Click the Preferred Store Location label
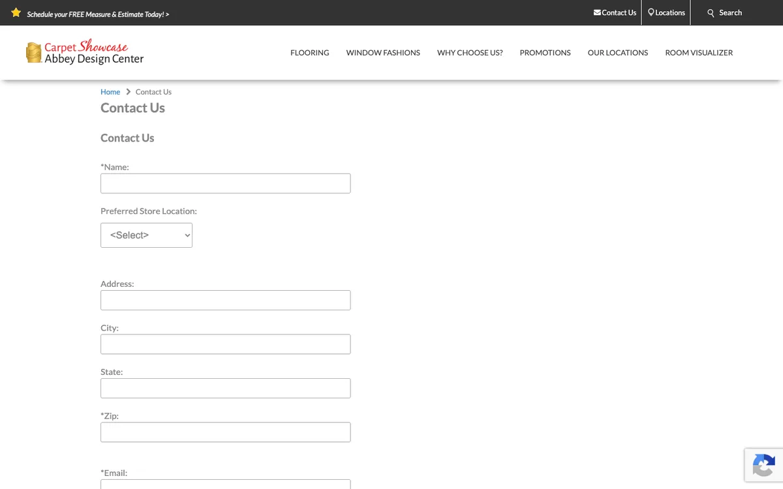This screenshot has height=489, width=783. (x=149, y=211)
